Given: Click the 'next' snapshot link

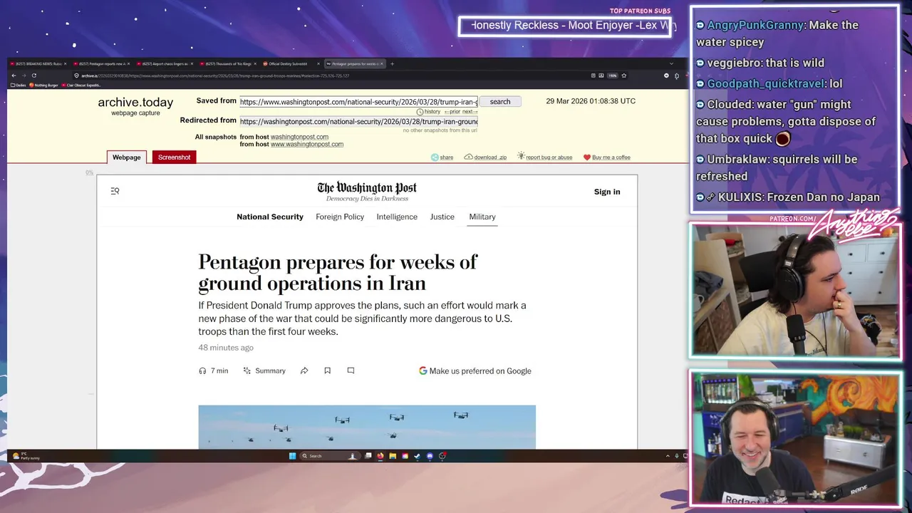Looking at the screenshot, I should (470, 112).
